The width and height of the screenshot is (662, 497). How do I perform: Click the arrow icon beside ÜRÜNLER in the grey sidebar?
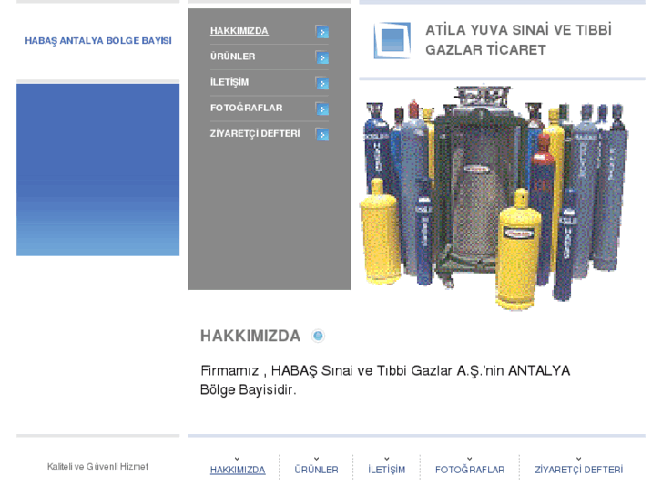pyautogui.click(x=321, y=57)
